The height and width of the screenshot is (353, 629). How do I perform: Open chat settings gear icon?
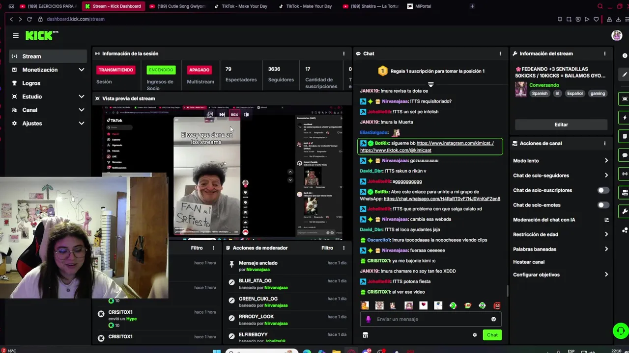pos(475,335)
